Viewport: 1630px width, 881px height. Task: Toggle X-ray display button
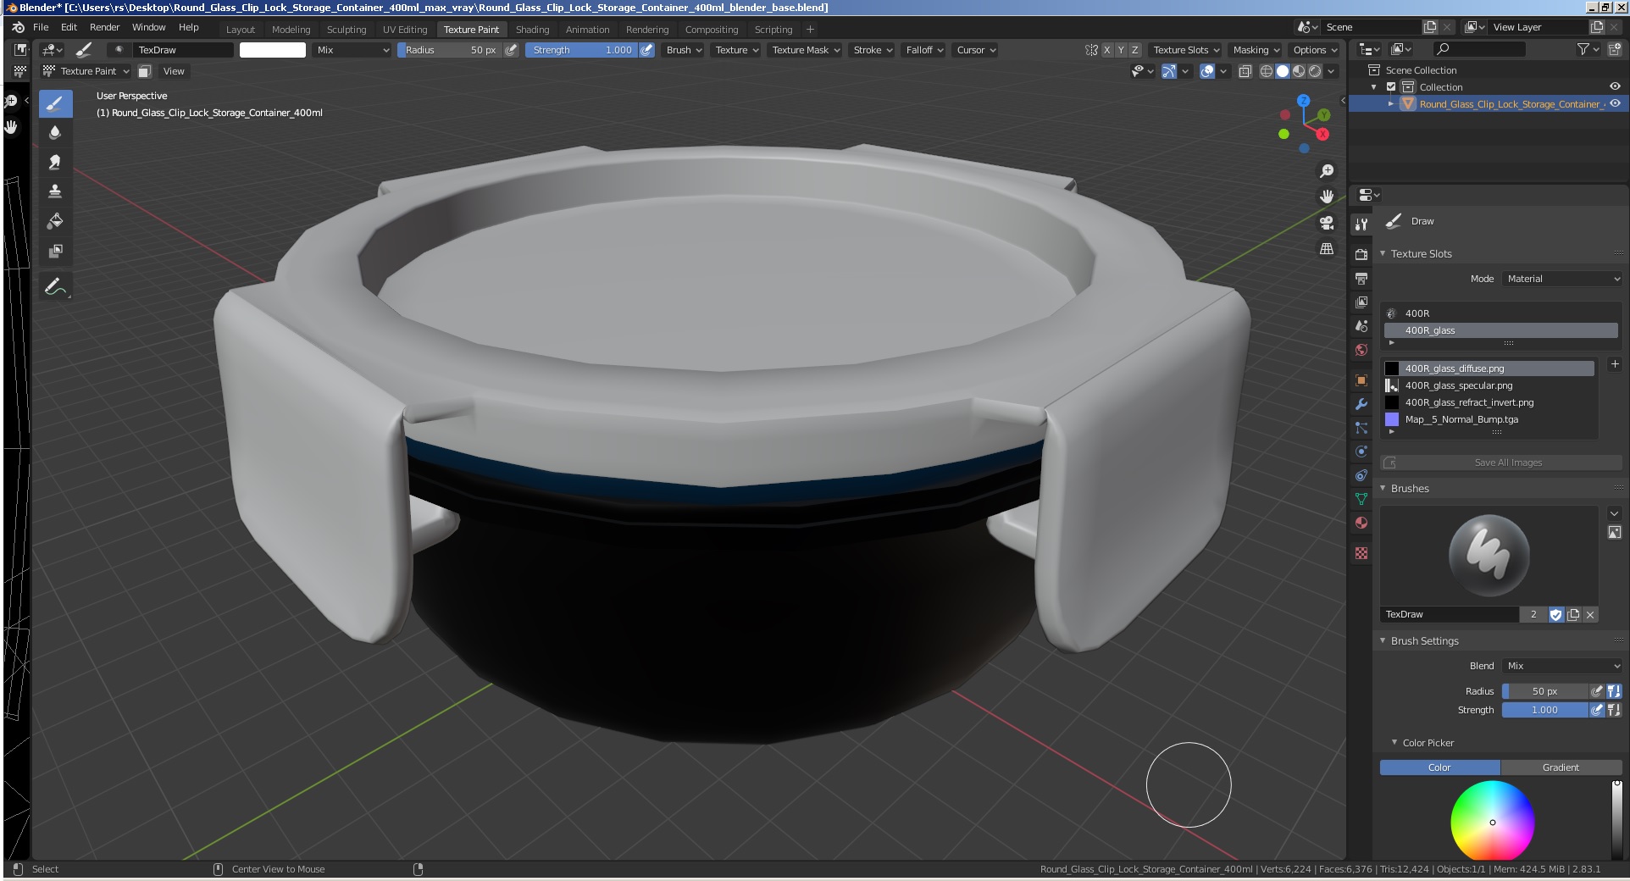click(1245, 71)
